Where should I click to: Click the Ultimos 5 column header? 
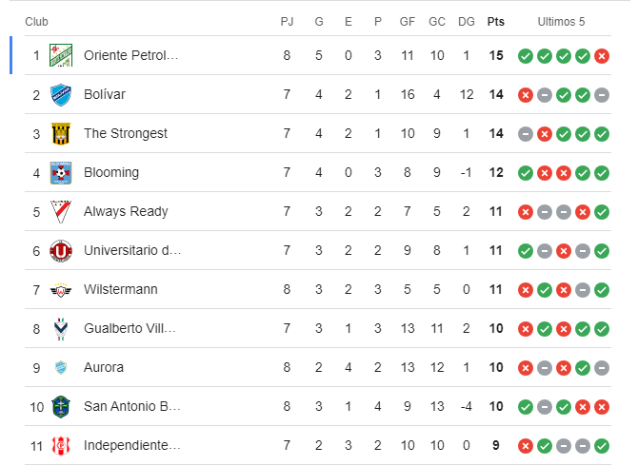tap(561, 22)
